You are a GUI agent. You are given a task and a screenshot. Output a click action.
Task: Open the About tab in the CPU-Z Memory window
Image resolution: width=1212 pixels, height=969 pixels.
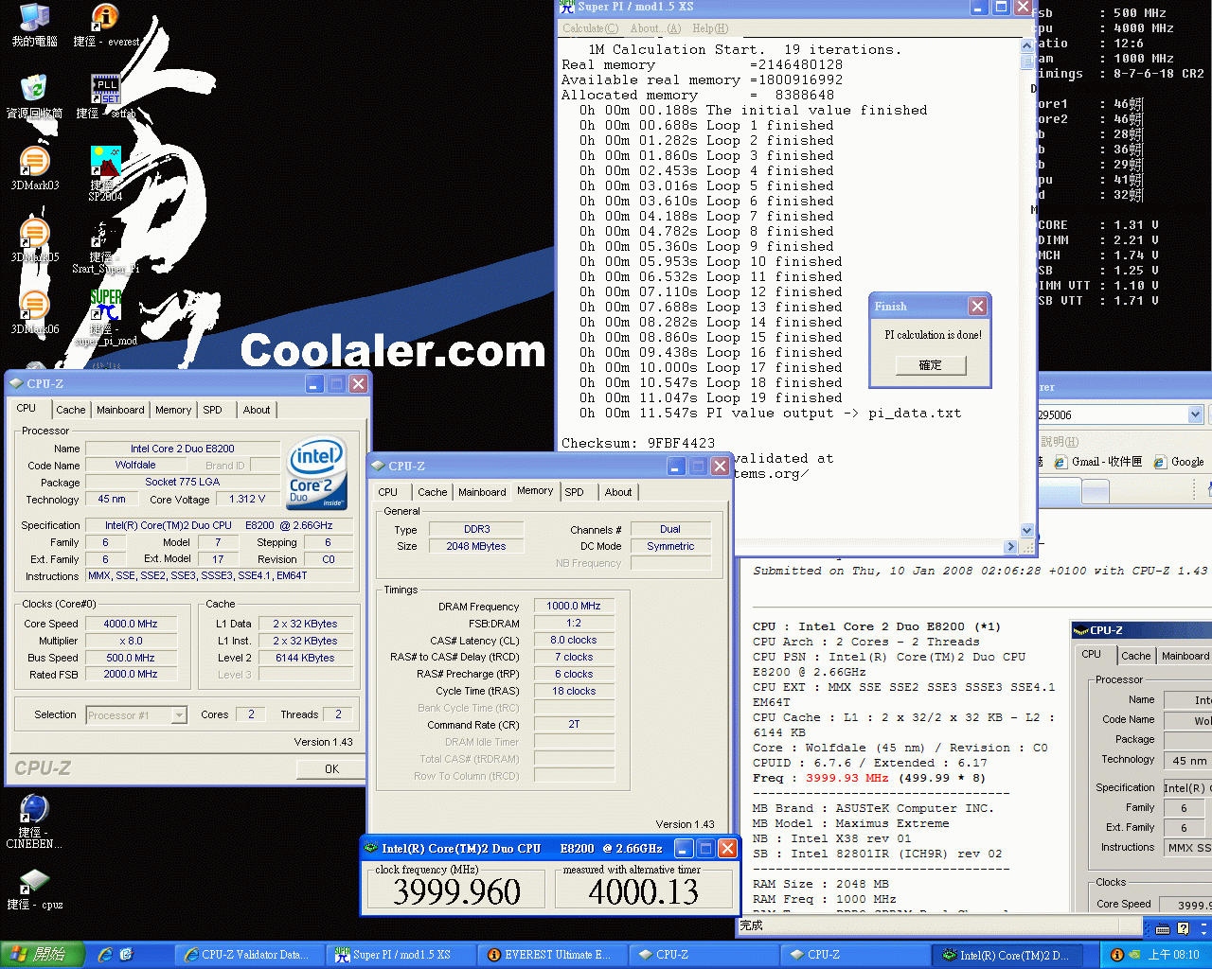618,492
